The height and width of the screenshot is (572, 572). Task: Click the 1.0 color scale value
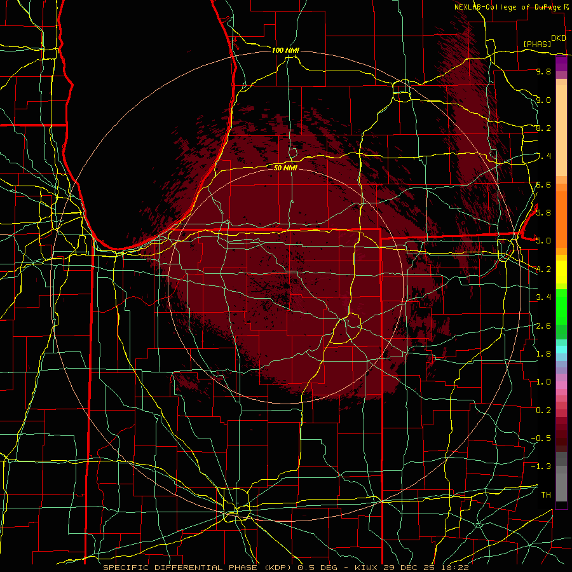coord(543,382)
